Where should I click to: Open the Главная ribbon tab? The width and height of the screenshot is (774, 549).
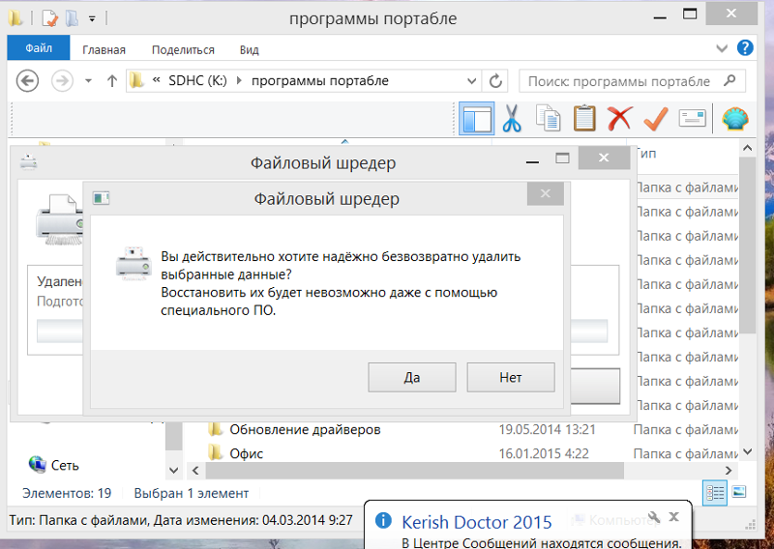click(104, 50)
